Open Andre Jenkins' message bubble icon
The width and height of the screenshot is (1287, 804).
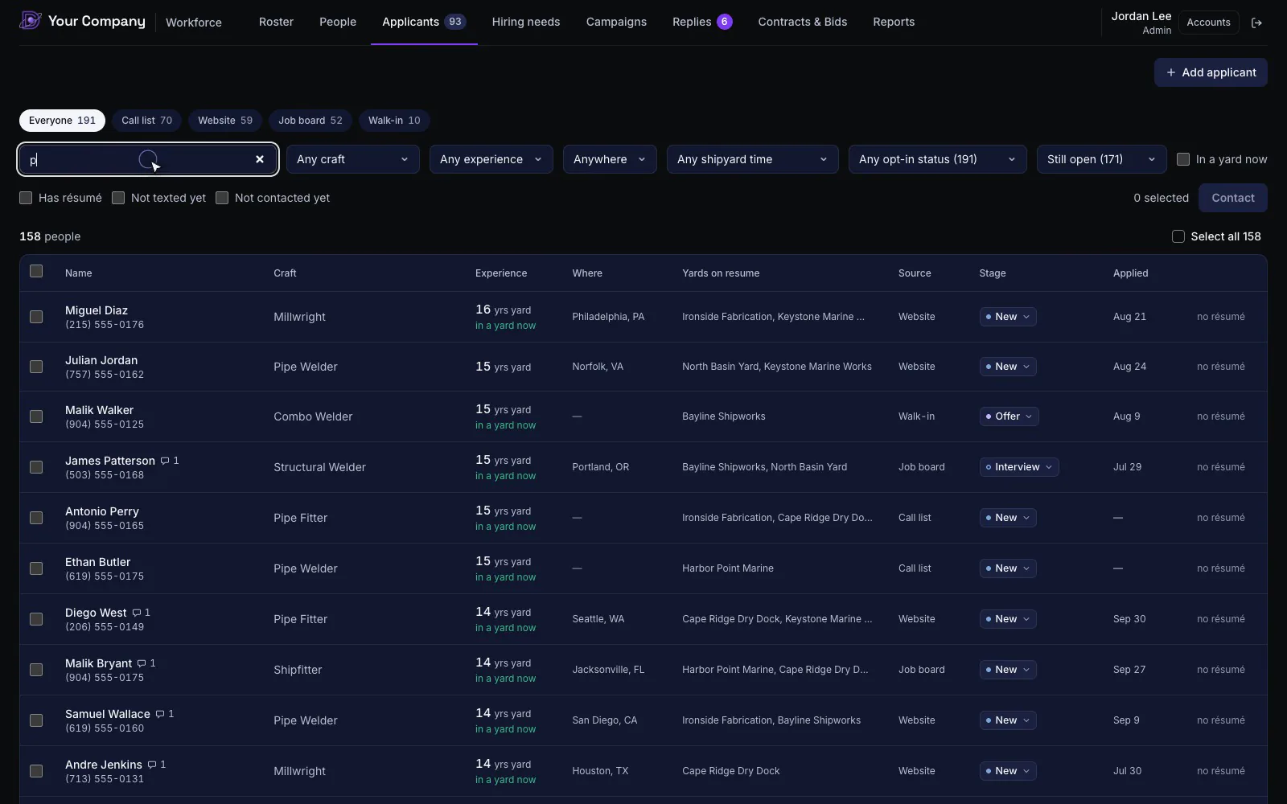(152, 765)
